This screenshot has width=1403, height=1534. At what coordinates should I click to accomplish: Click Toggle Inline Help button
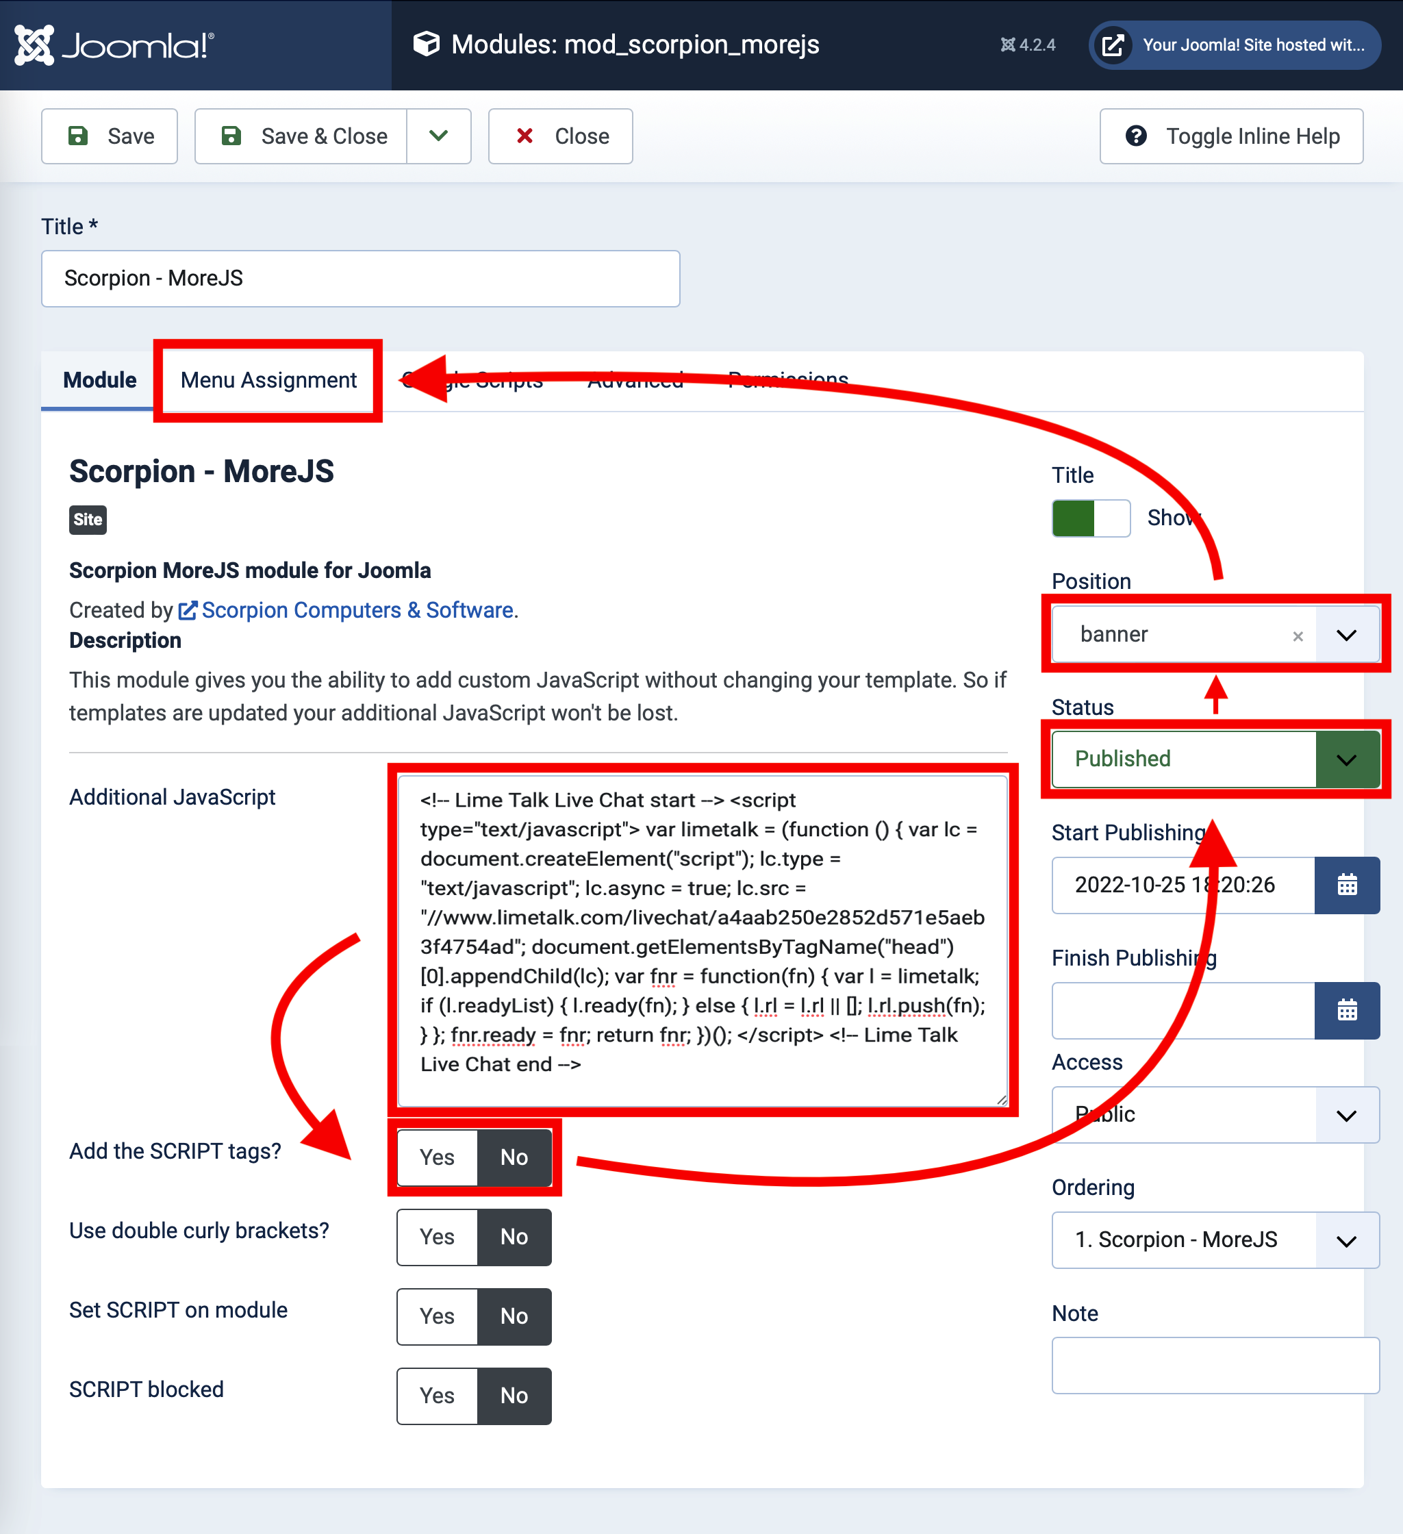point(1231,136)
